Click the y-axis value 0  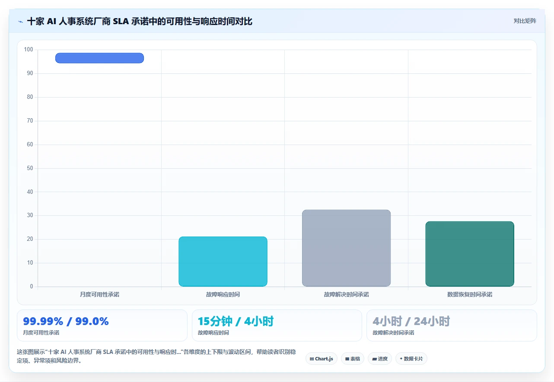32,287
